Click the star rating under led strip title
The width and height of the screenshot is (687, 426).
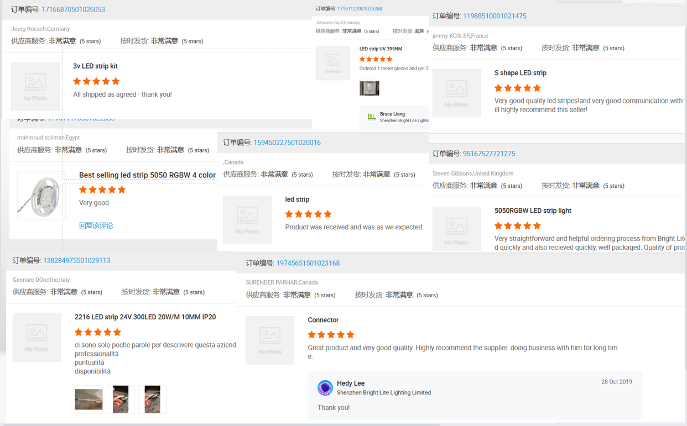pyautogui.click(x=308, y=214)
